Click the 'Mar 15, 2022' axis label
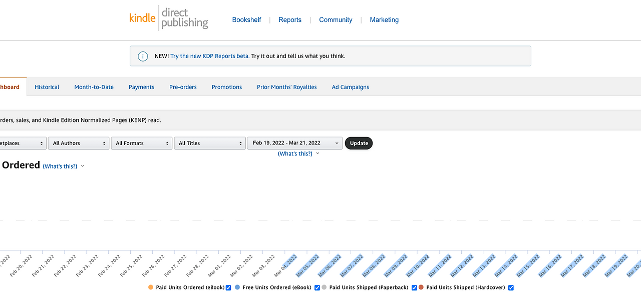Screen dimensions: 641x299 528,266
